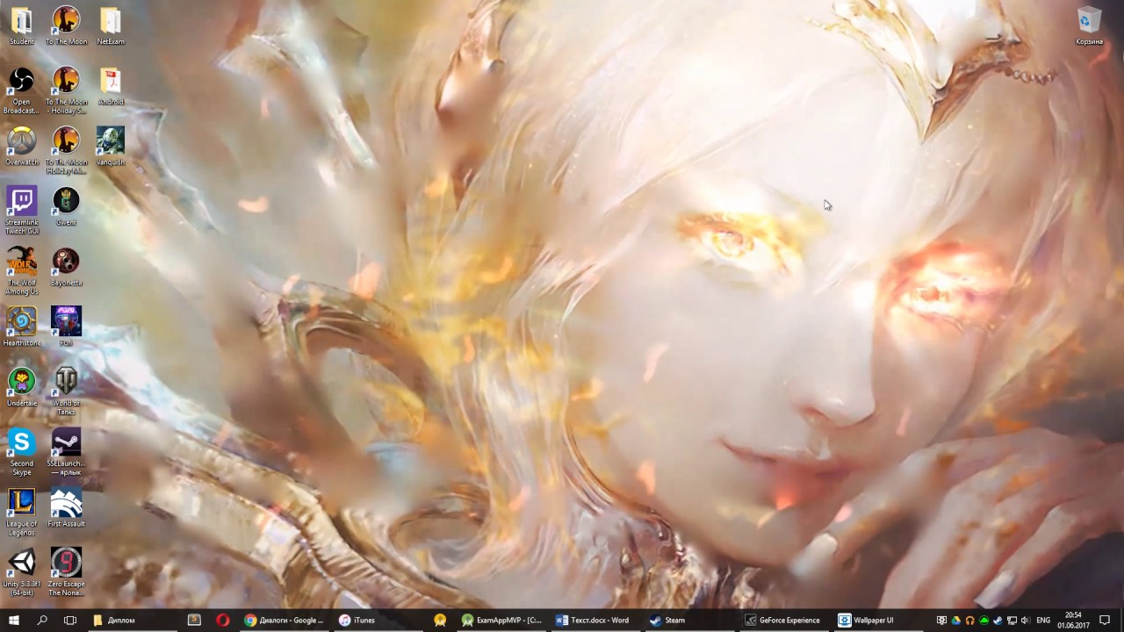Launch Bayonetta shortcut
The width and height of the screenshot is (1124, 632).
click(66, 260)
